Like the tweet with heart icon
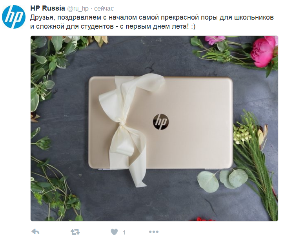Screen dimensions: 284x240 pos(114,232)
